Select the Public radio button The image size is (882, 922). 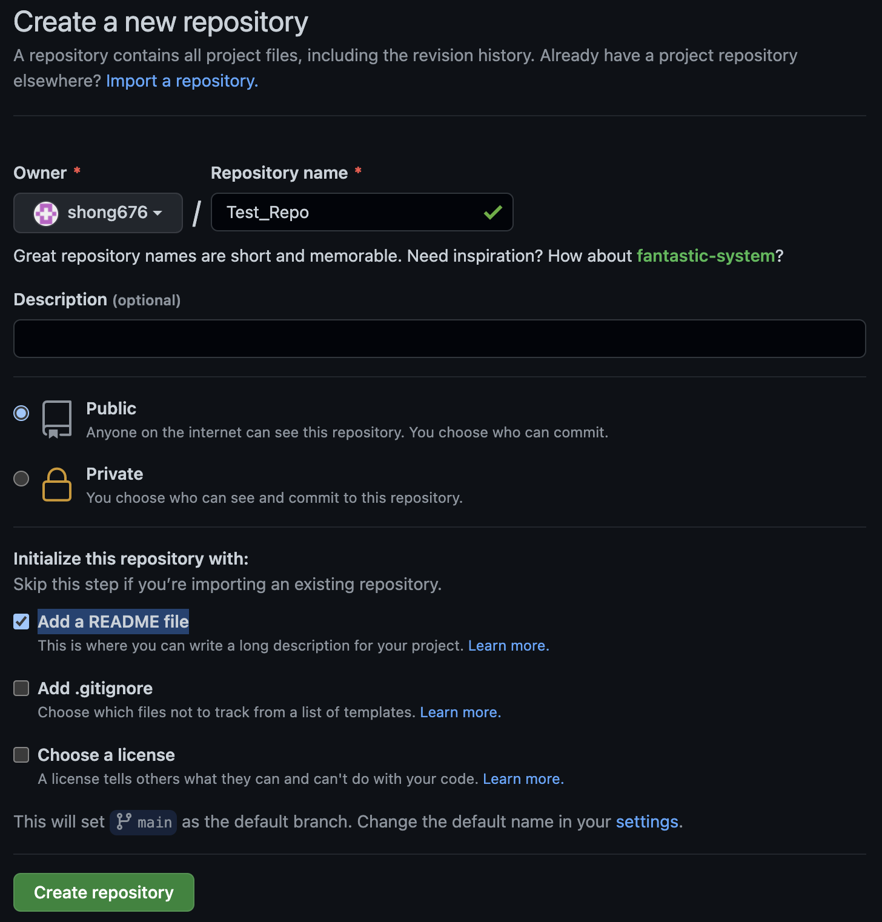tap(21, 413)
